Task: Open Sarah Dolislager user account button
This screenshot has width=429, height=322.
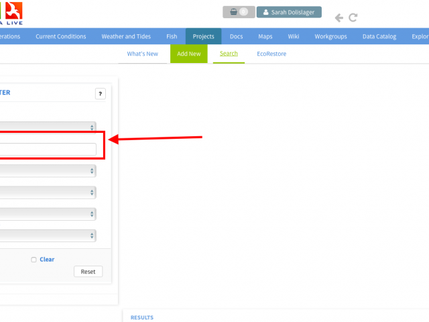Action: pyautogui.click(x=290, y=12)
